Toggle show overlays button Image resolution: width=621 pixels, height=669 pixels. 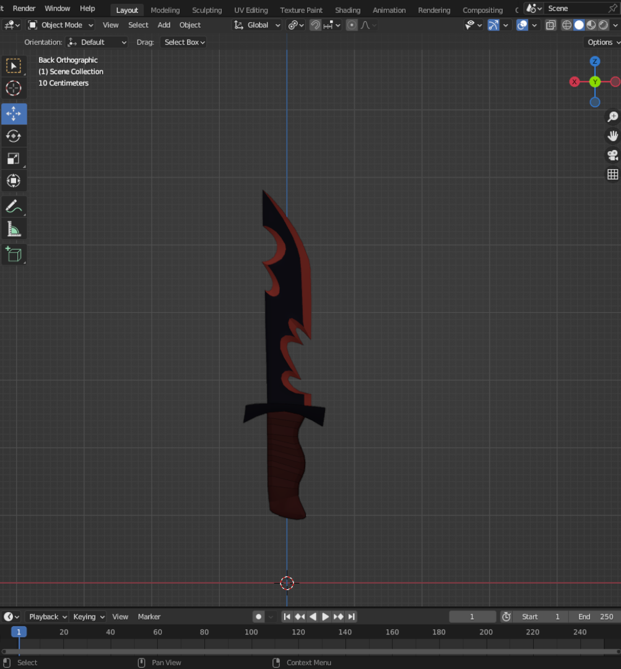pyautogui.click(x=522, y=25)
